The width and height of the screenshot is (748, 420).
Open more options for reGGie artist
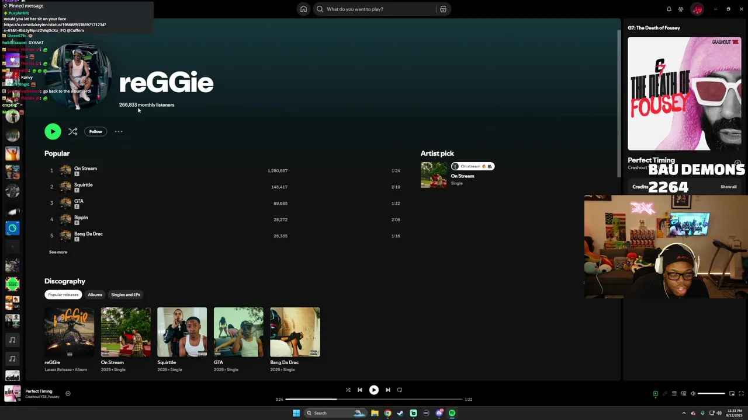coord(119,131)
